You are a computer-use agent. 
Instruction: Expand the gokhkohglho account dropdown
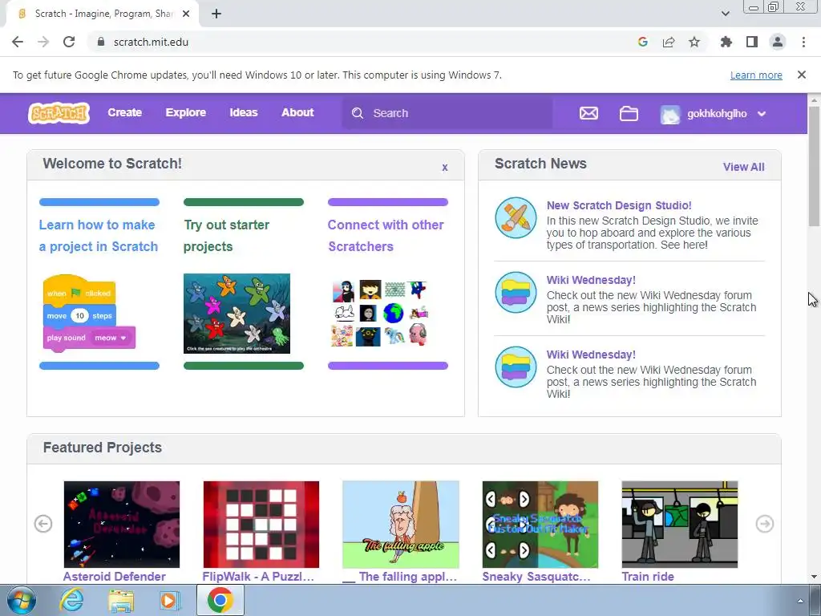(x=762, y=114)
